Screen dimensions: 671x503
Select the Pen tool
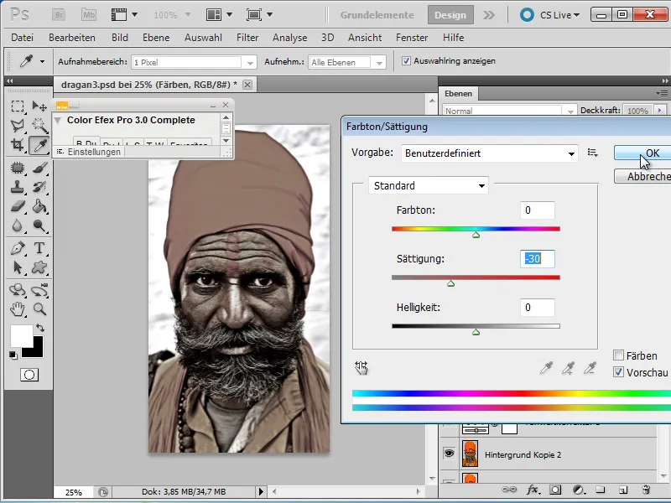click(x=17, y=248)
